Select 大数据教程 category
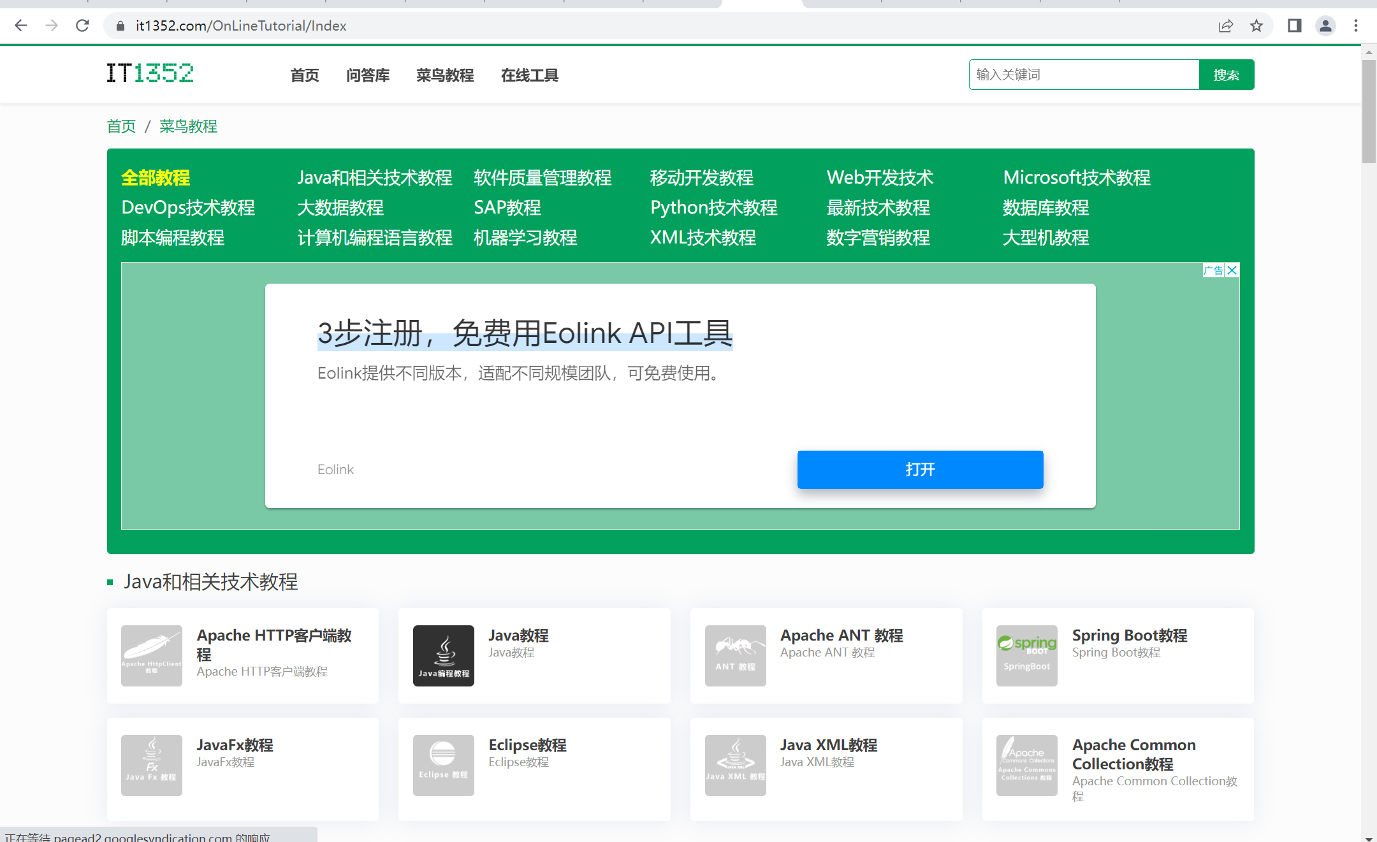The width and height of the screenshot is (1377, 842). 340,208
